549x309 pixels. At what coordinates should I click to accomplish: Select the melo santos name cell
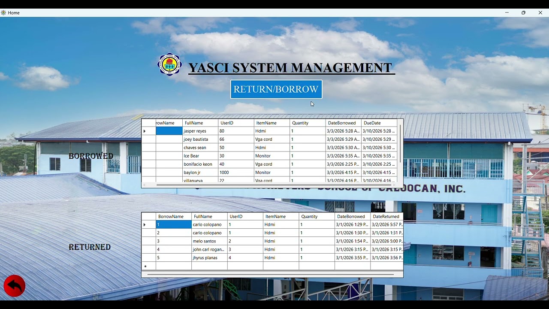pos(209,241)
